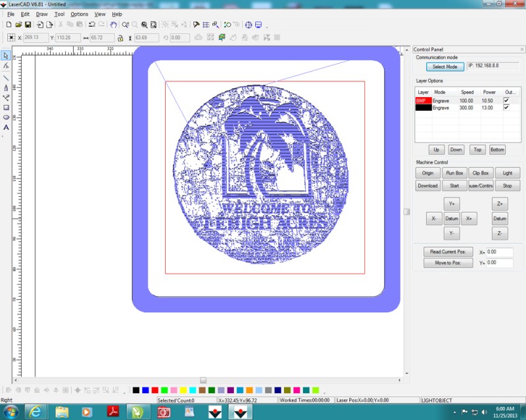Image resolution: width=526 pixels, height=420 pixels.
Task: Open the Tool menu
Action: pyautogui.click(x=59, y=14)
